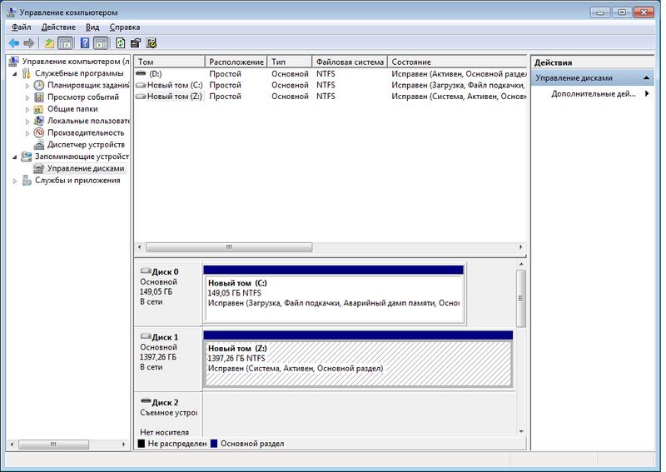Collapse the Запоминающие устройства node
The height and width of the screenshot is (472, 666).
tap(15, 157)
